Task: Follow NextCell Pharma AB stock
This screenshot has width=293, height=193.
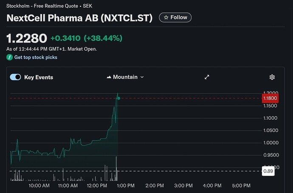Action: pos(175,17)
